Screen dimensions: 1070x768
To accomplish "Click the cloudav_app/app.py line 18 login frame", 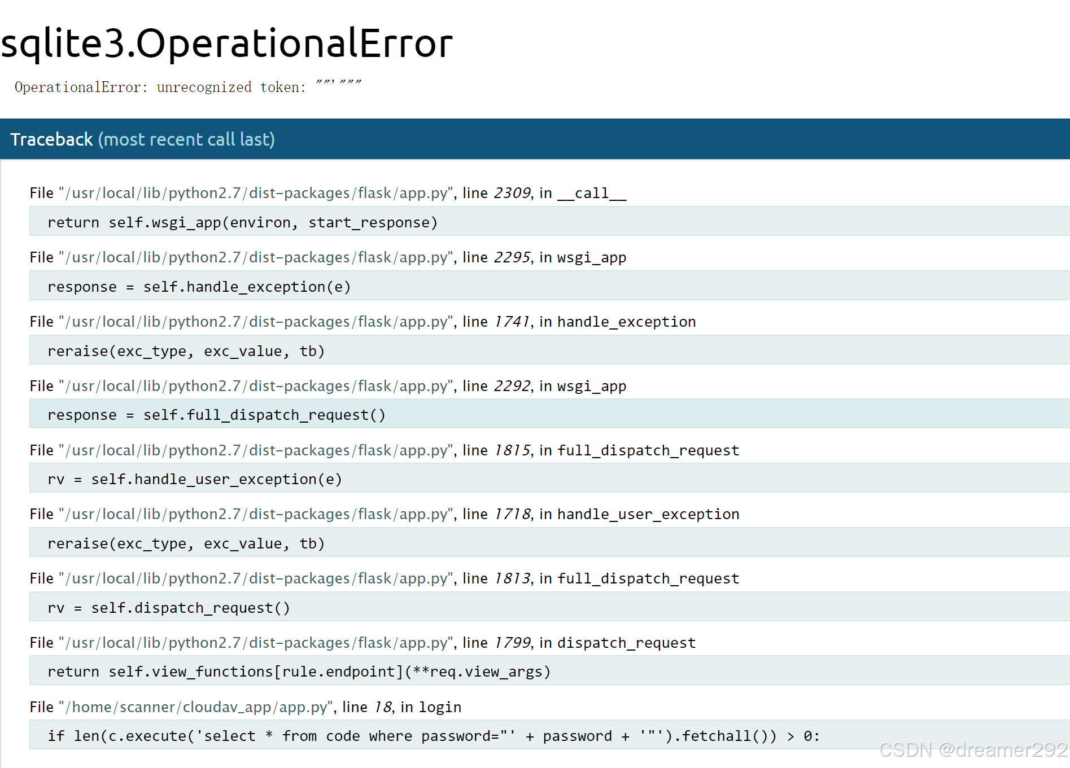I will tap(245, 707).
